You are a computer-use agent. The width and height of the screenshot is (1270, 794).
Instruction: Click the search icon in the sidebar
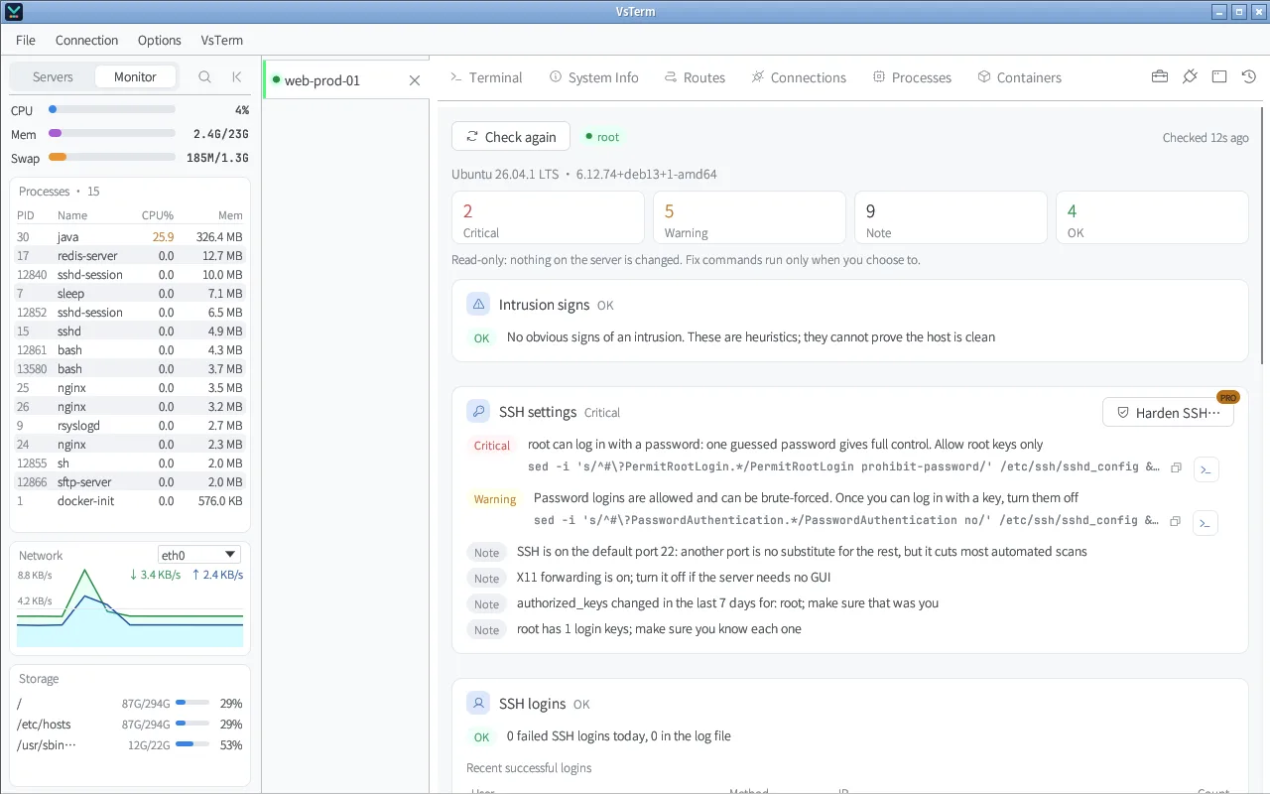(204, 76)
